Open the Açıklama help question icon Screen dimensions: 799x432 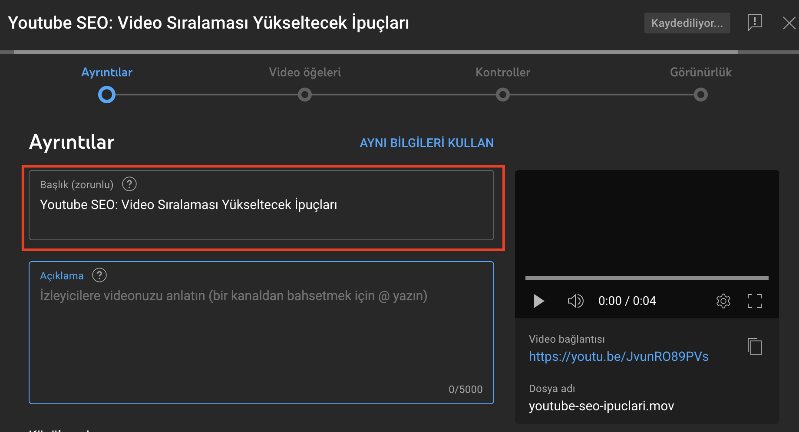tap(99, 275)
